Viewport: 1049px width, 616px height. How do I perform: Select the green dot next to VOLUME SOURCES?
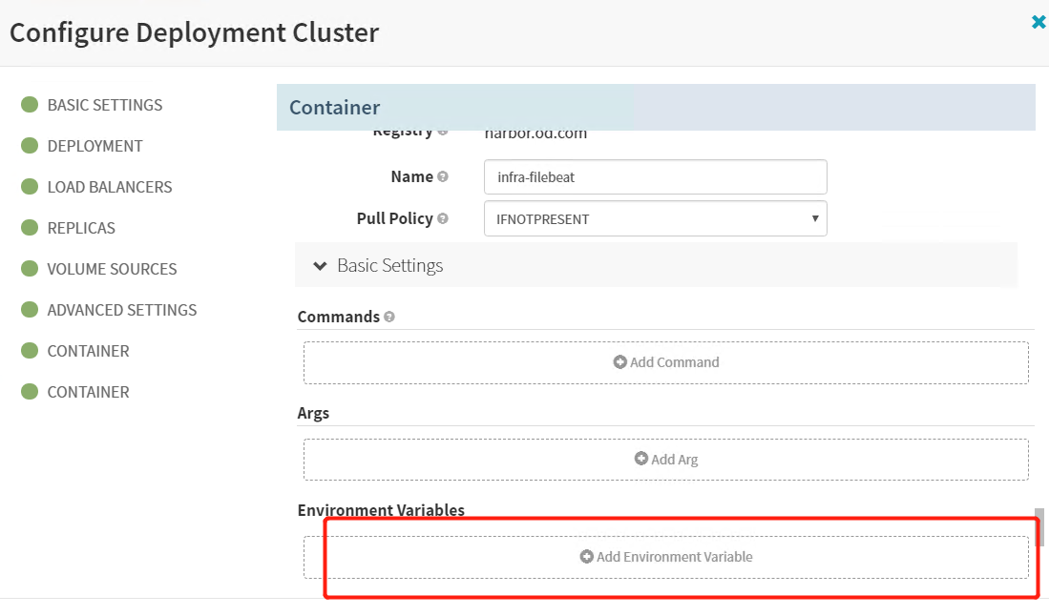click(30, 269)
